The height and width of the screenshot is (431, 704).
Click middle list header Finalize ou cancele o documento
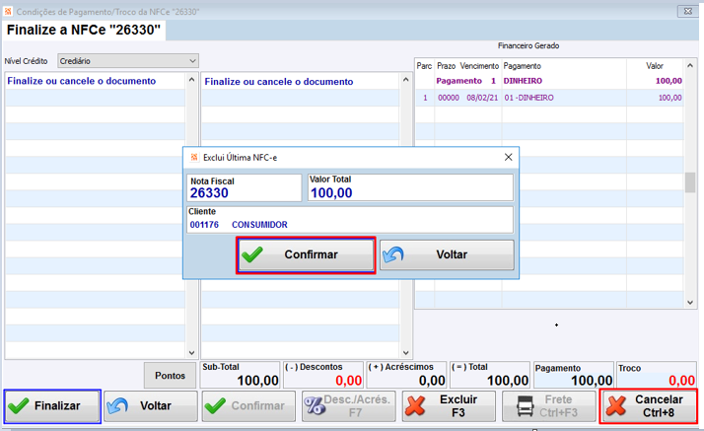tap(279, 82)
